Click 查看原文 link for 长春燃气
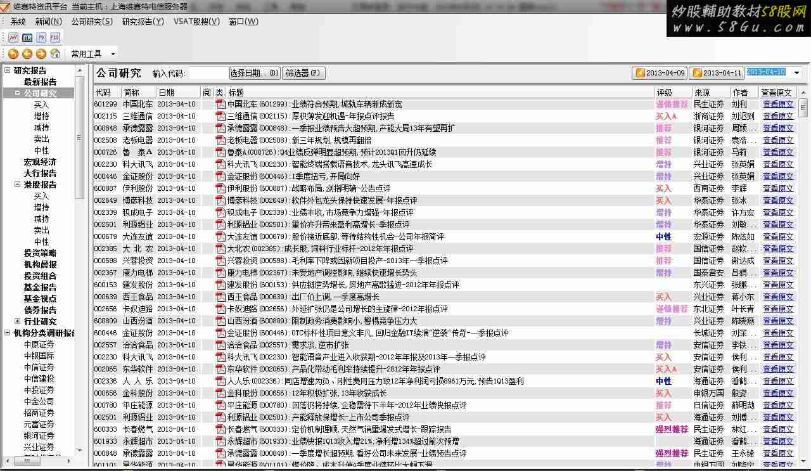This screenshot has height=471, width=811. [x=777, y=429]
